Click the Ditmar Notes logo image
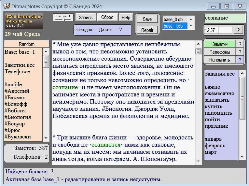 pyautogui.click(x=24, y=21)
